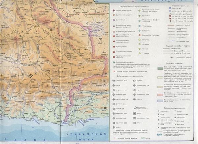Click the 'Железнодорожное машиностроение' red circle symbol
The width and height of the screenshot is (198, 144).
(x=114, y=41)
